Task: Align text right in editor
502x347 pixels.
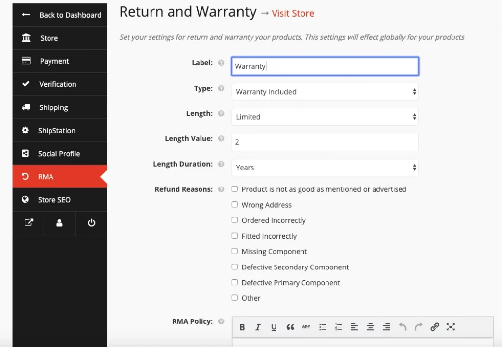Action: [x=386, y=327]
